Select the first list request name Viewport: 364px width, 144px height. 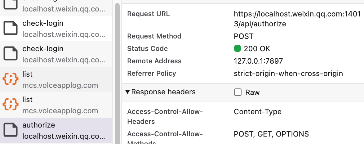point(28,74)
